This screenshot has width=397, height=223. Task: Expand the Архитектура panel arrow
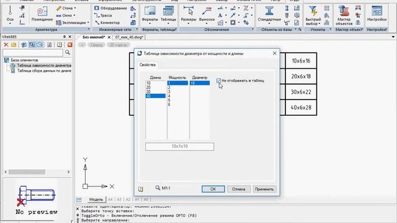click(88, 30)
